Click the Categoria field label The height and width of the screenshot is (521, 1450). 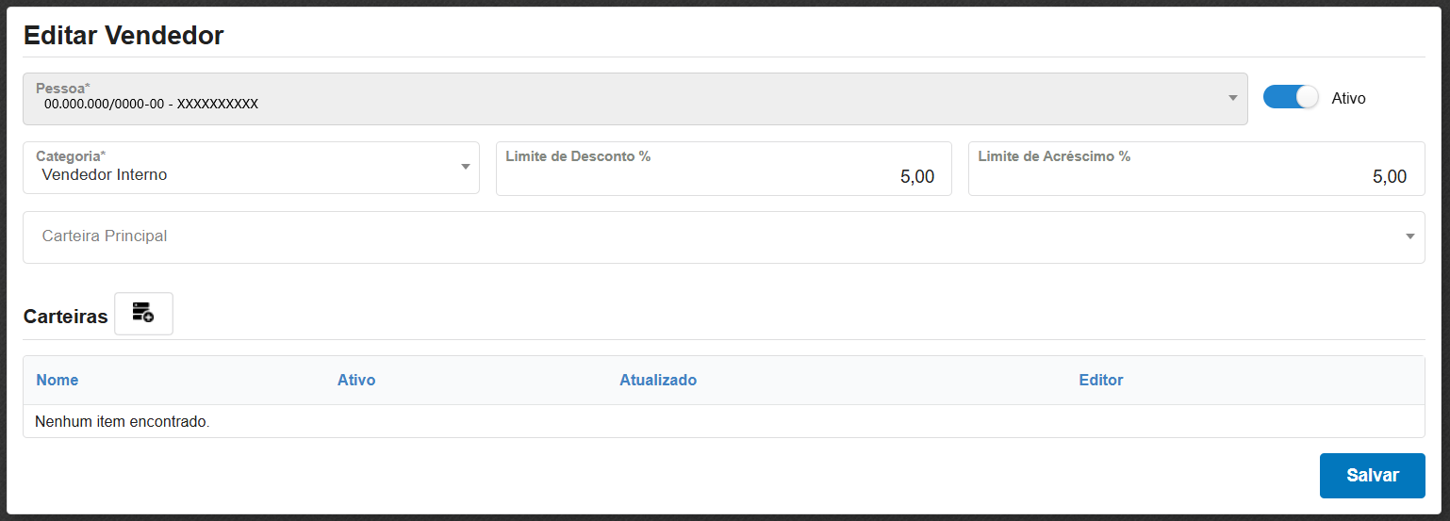[x=71, y=156]
